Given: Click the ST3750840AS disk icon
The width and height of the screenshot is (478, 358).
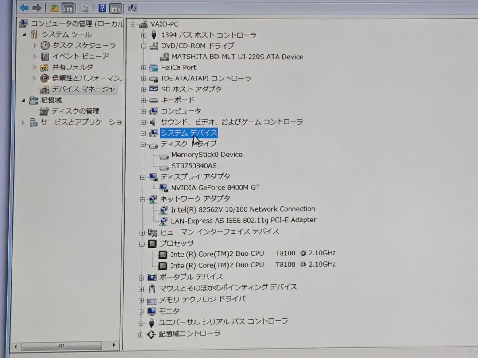Looking at the screenshot, I should click(164, 167).
